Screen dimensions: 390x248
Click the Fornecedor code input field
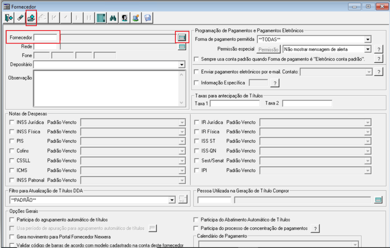(46, 38)
